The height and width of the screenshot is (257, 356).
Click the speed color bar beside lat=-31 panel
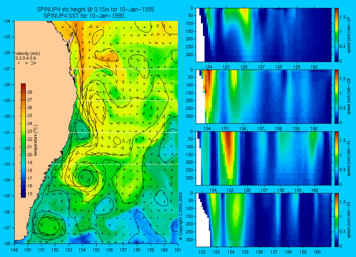336,158
